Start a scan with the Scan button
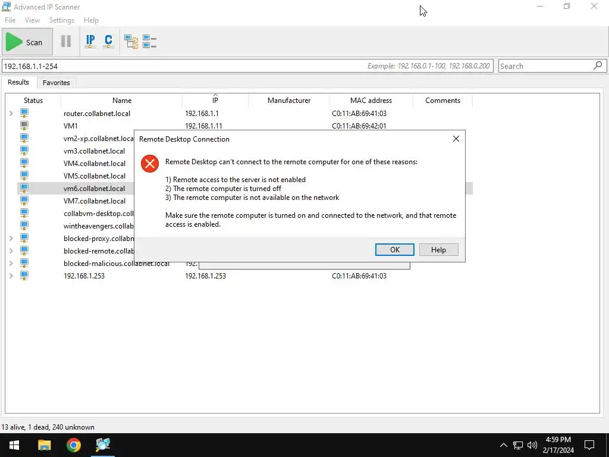Viewport: 609px width, 457px height. [27, 42]
